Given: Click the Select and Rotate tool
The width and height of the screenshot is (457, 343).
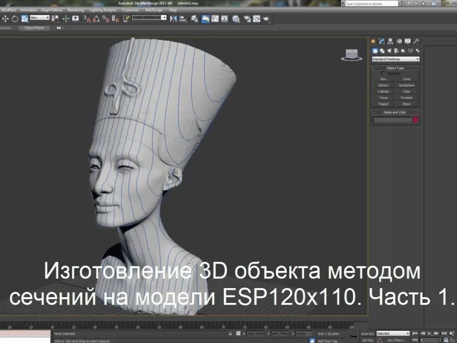Looking at the screenshot, I should [14, 18].
